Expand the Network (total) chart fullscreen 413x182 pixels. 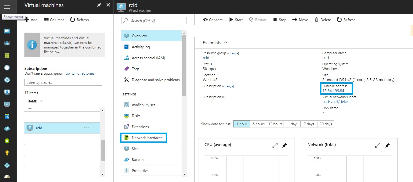tap(378, 146)
